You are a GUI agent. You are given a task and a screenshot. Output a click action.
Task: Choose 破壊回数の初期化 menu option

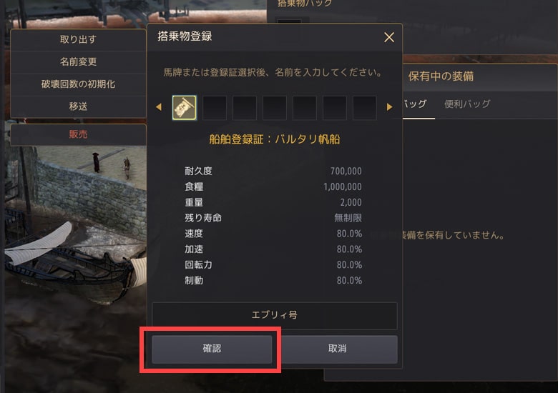[x=78, y=84]
